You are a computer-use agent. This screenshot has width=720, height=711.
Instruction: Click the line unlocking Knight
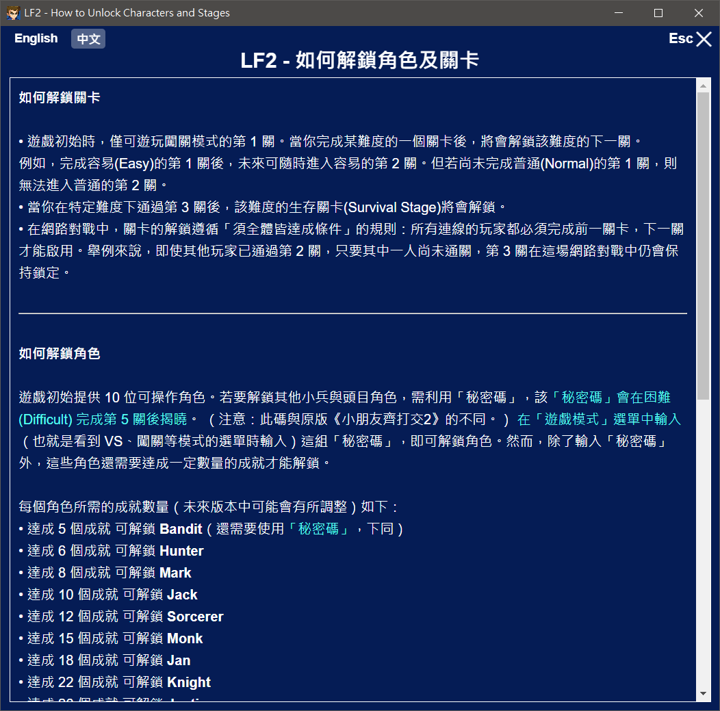point(115,682)
